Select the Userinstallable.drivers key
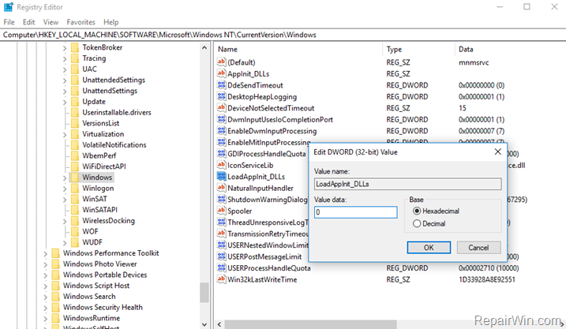 117,112
